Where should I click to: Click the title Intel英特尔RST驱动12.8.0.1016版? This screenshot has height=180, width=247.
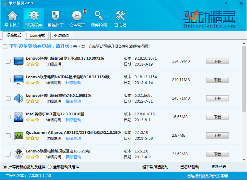pos(55,114)
